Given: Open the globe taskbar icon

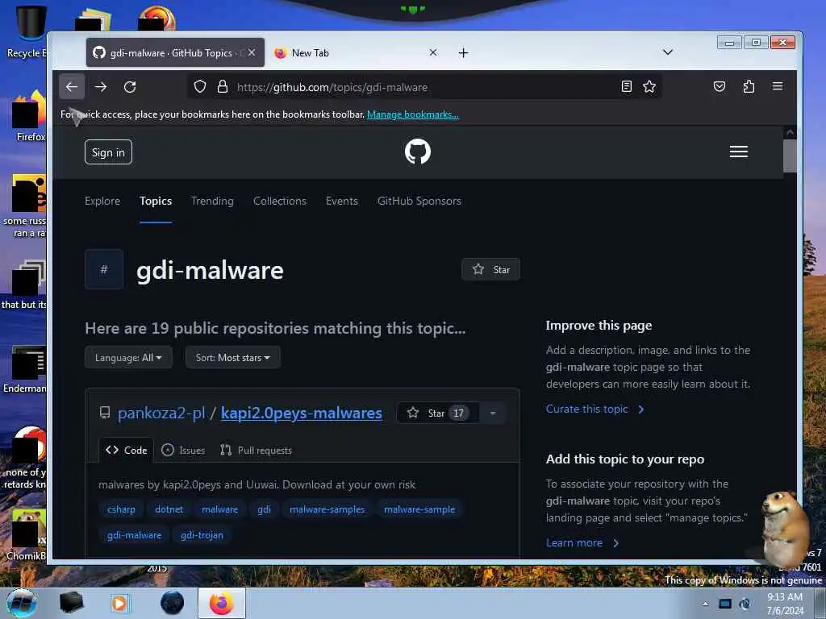Looking at the screenshot, I should [173, 603].
